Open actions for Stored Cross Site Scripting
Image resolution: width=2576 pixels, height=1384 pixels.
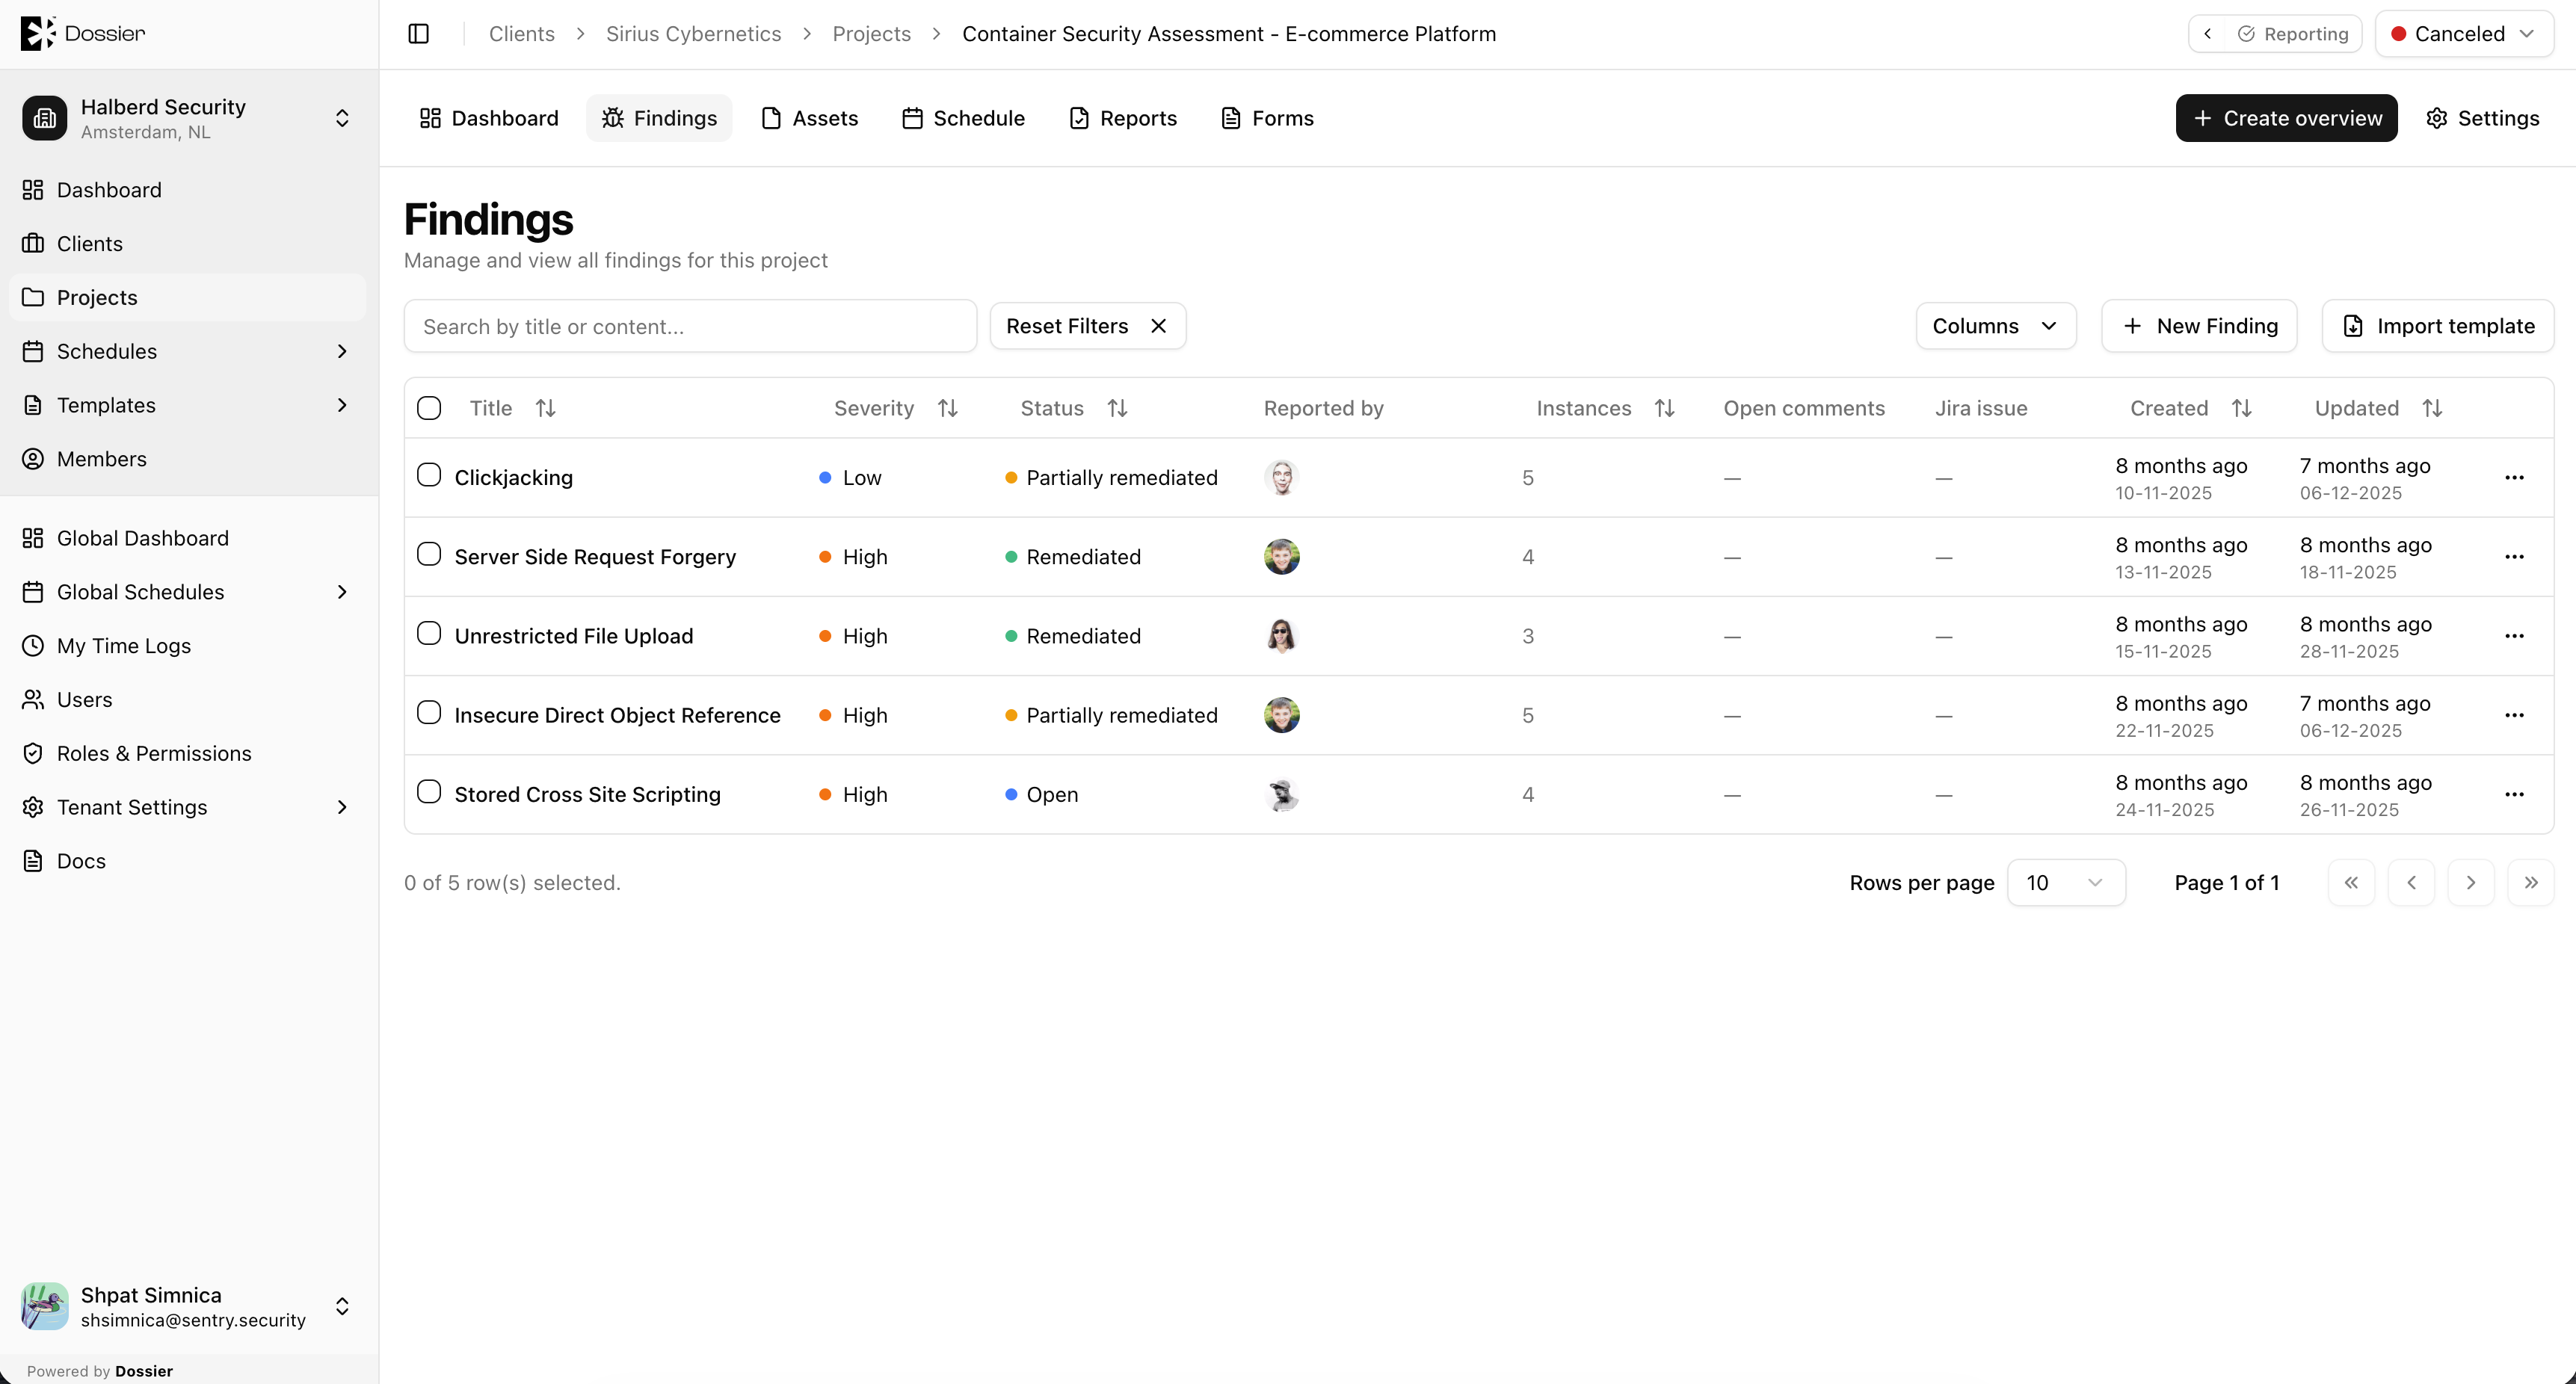[x=2514, y=794]
